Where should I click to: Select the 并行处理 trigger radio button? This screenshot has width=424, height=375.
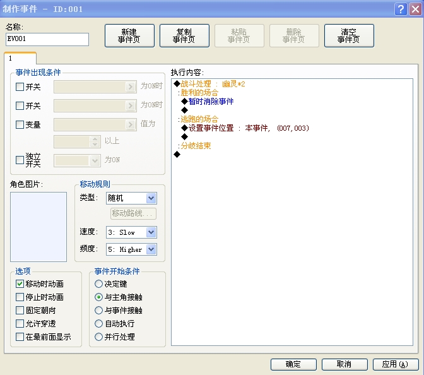click(x=98, y=337)
